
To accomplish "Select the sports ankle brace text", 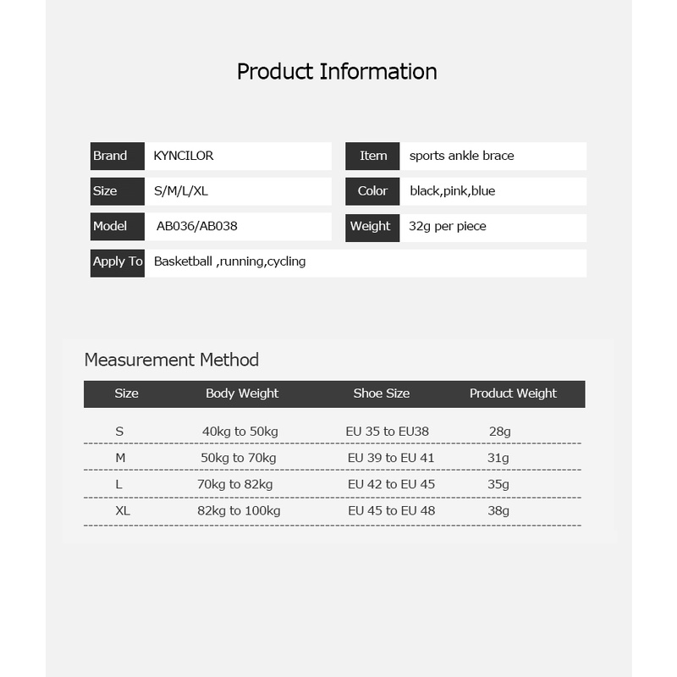I will (x=461, y=157).
